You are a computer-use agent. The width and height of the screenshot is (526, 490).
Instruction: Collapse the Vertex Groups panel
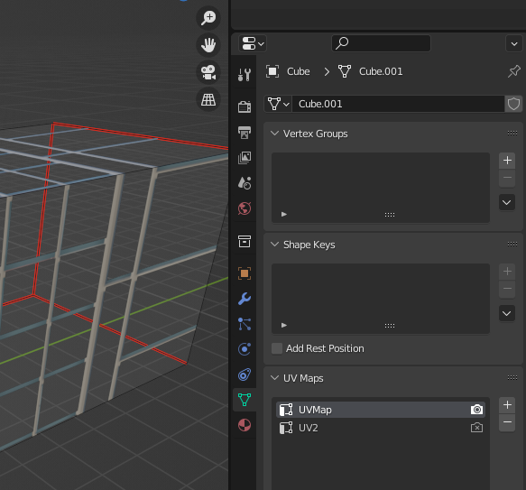(274, 134)
